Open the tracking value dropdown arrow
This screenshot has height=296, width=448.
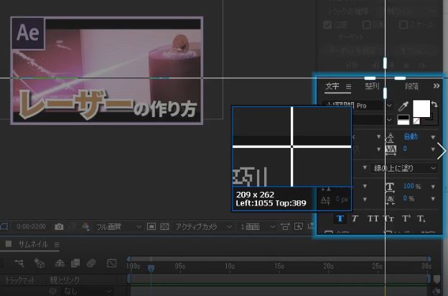pos(433,149)
